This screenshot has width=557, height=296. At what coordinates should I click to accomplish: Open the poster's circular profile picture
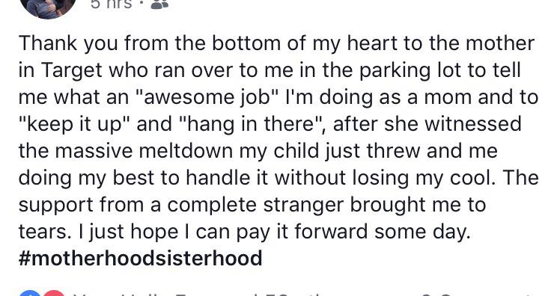49,7
